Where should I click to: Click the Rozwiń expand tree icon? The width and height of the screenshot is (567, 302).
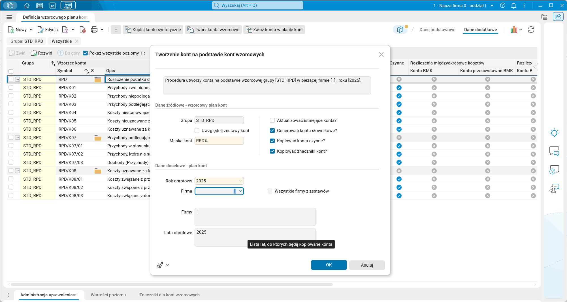coord(41,53)
